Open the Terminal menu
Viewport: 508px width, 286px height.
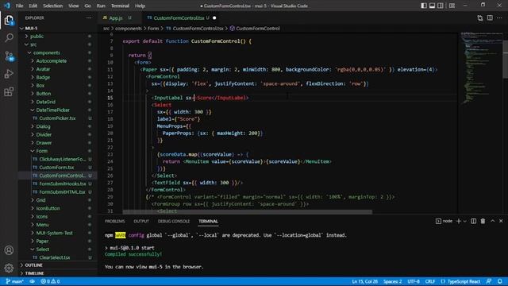120,6
